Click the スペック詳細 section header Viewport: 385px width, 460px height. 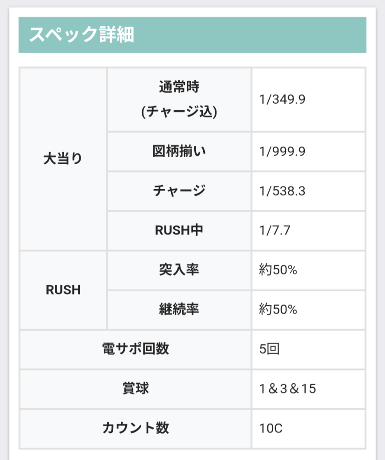click(82, 35)
